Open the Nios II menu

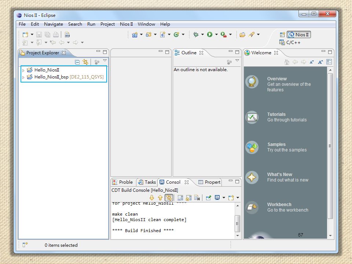tap(126, 24)
